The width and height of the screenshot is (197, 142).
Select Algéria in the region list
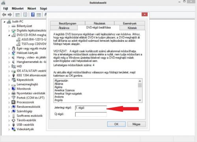click(x=58, y=87)
